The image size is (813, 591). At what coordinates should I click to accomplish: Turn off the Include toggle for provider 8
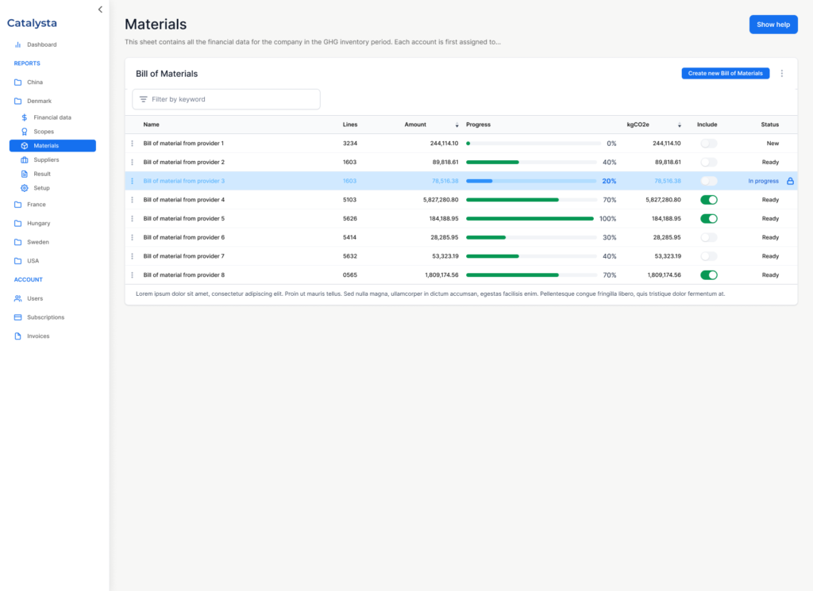(708, 275)
